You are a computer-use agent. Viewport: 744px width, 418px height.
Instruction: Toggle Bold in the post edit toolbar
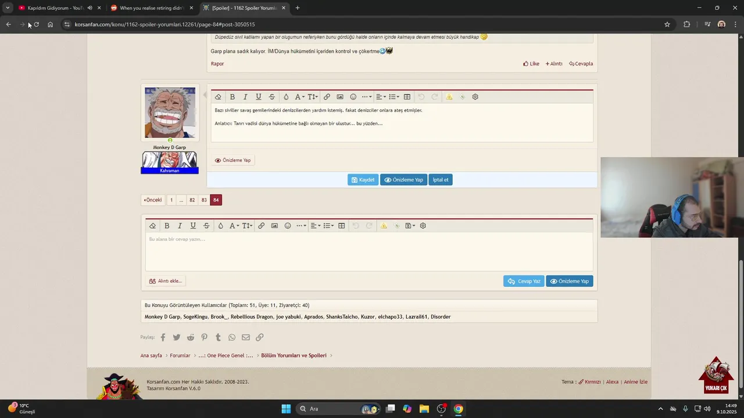[x=233, y=97]
